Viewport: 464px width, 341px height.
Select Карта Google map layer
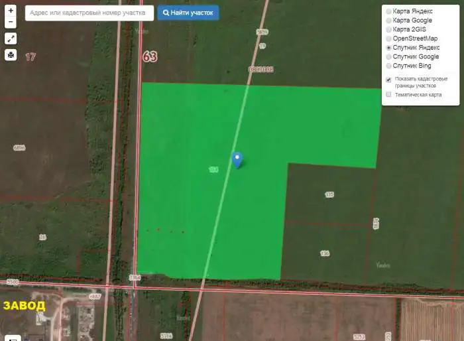pyautogui.click(x=389, y=21)
